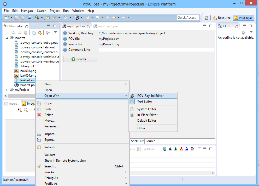
Task: Select leak003.png in the Navigator tree
Action: point(25,71)
